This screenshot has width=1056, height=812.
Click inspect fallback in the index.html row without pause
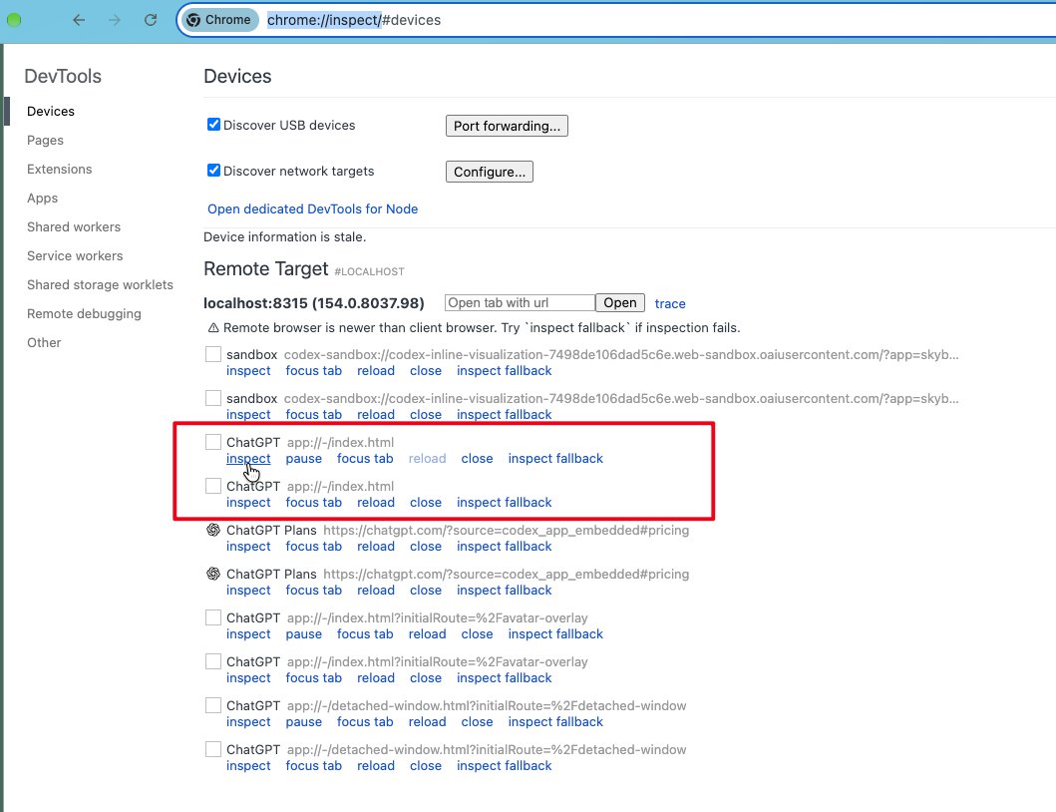pyautogui.click(x=505, y=503)
